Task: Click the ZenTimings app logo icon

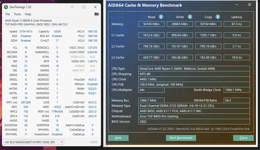Action: pos(6,7)
